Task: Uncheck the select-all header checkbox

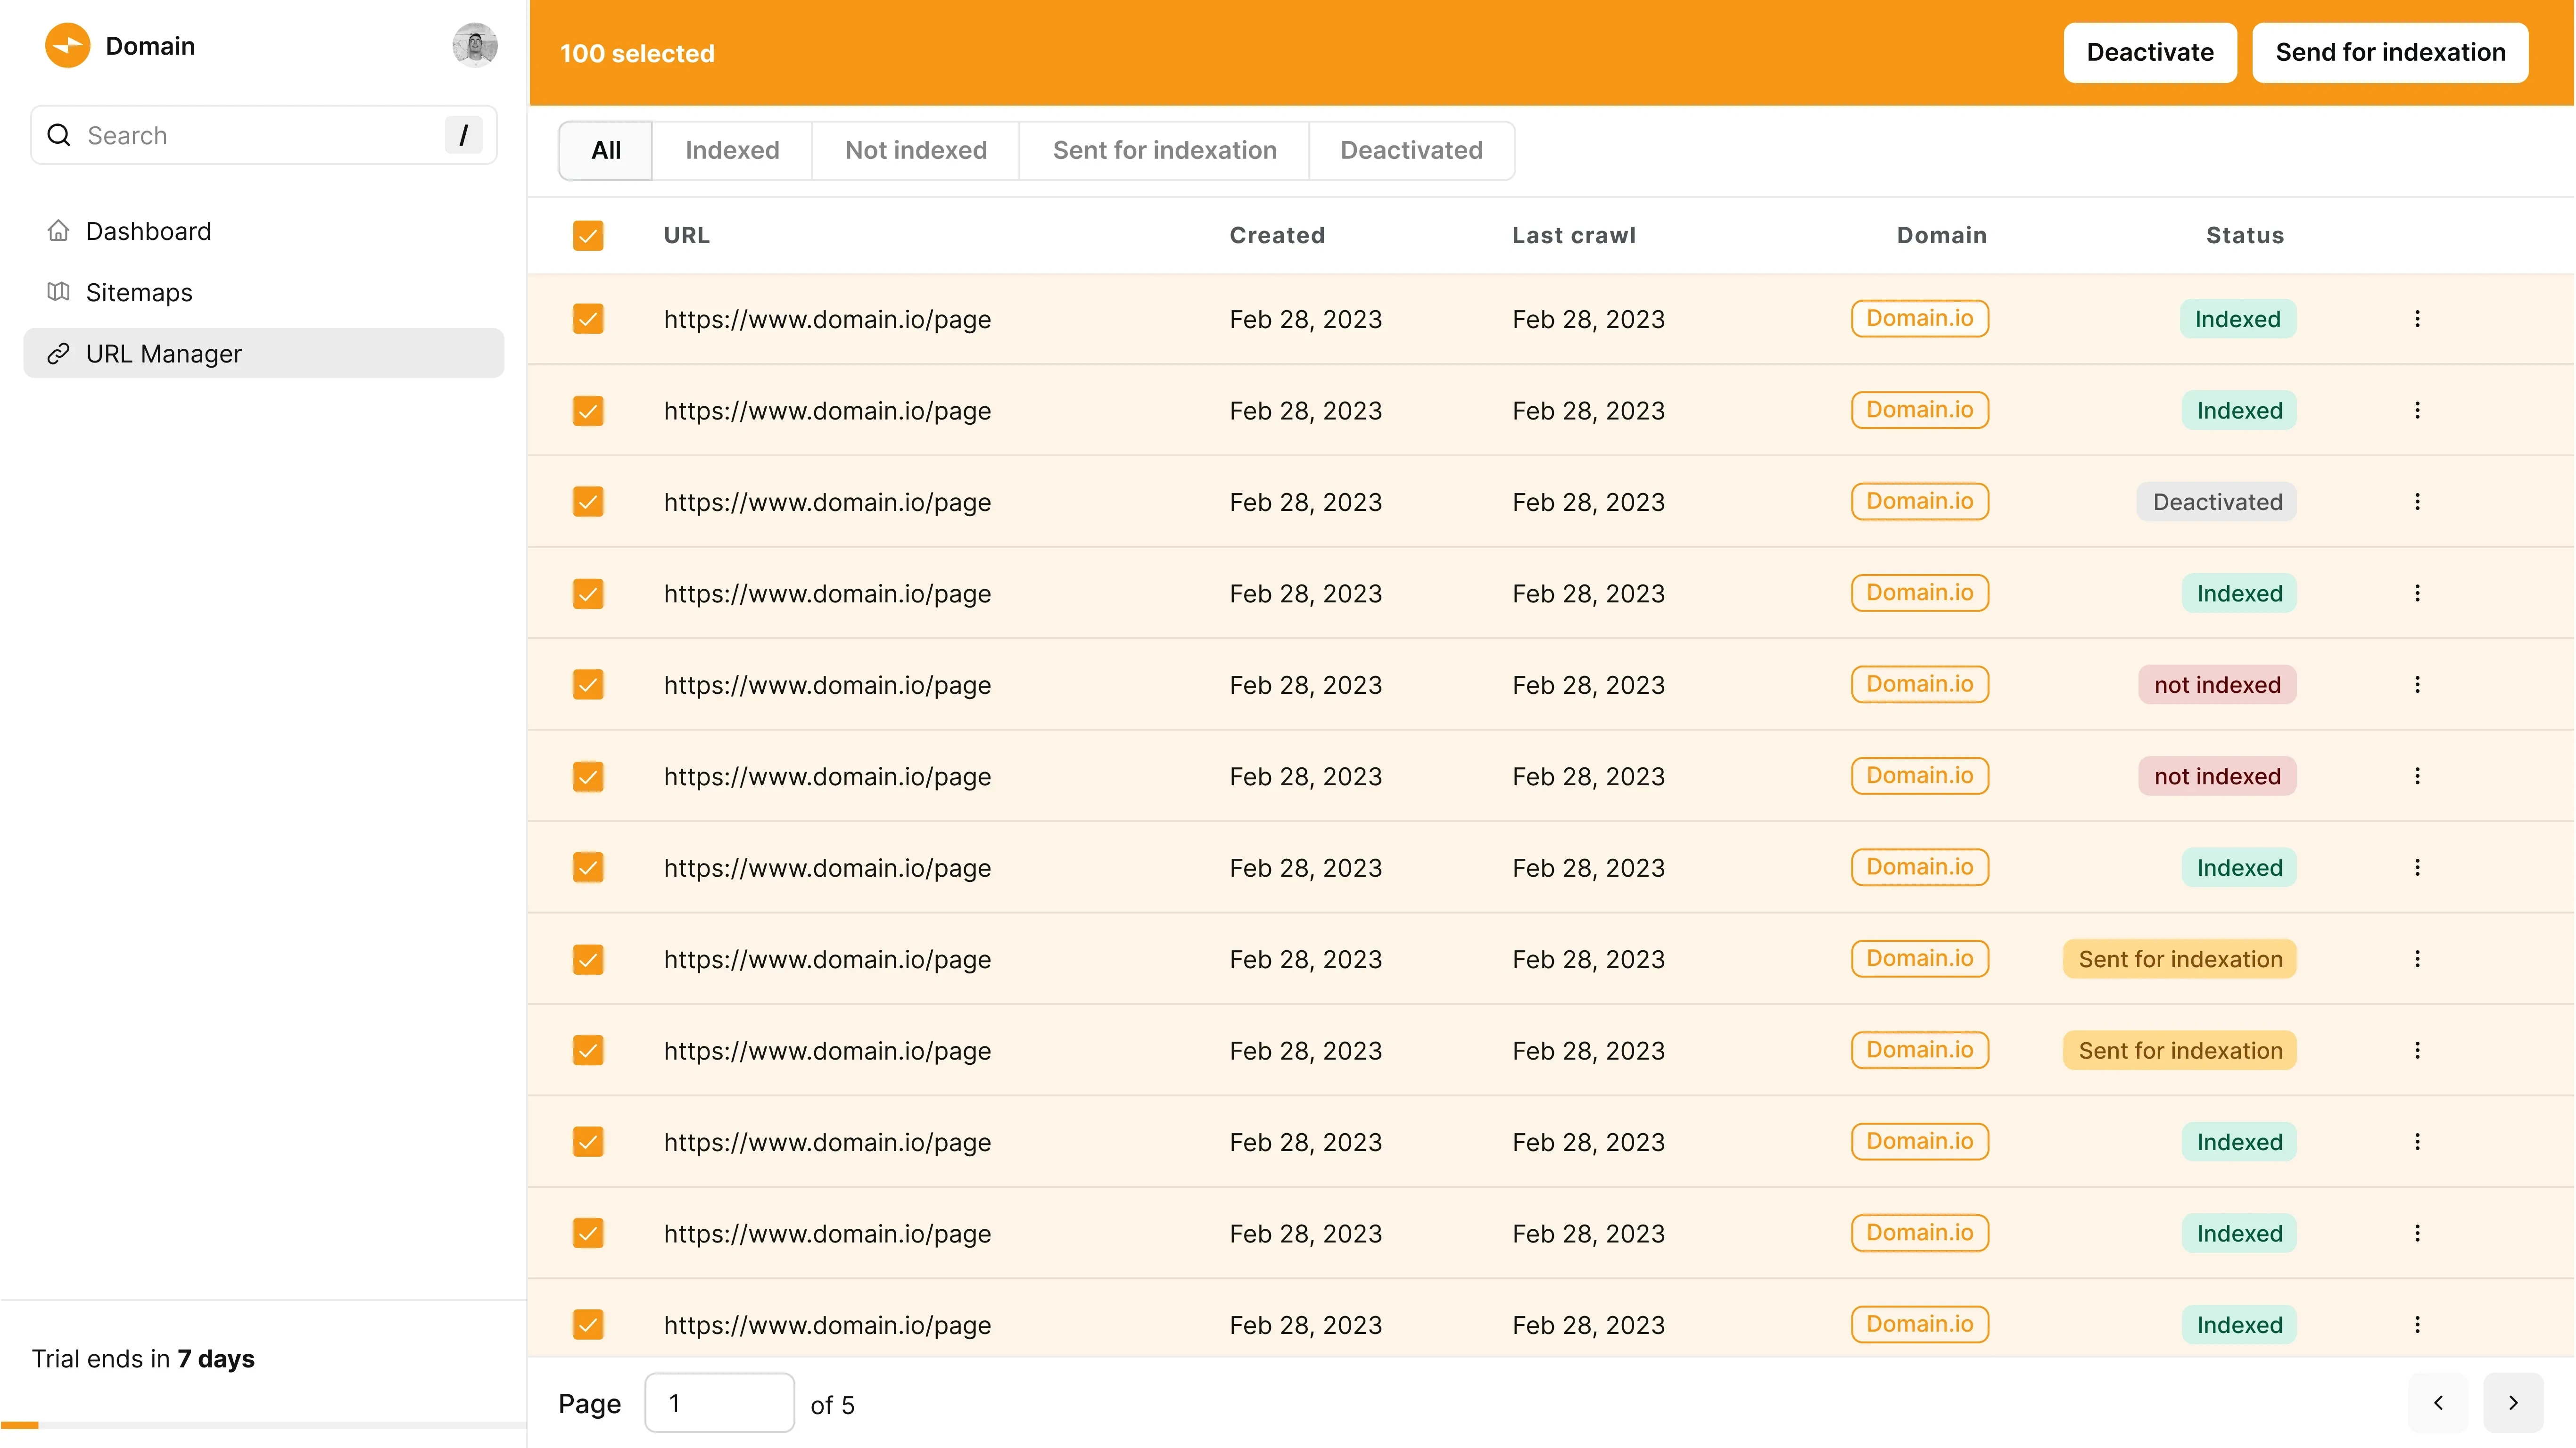Action: [x=588, y=236]
